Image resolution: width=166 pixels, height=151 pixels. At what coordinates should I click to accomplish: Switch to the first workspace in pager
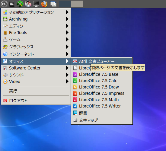point(65,4)
